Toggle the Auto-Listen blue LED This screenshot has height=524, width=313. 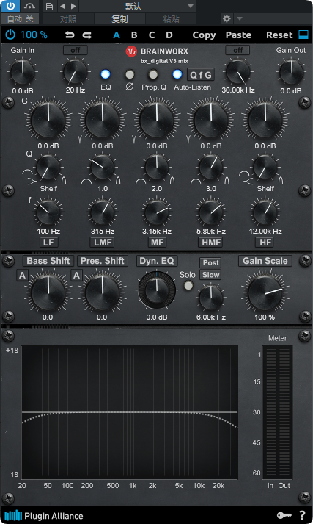coord(177,74)
